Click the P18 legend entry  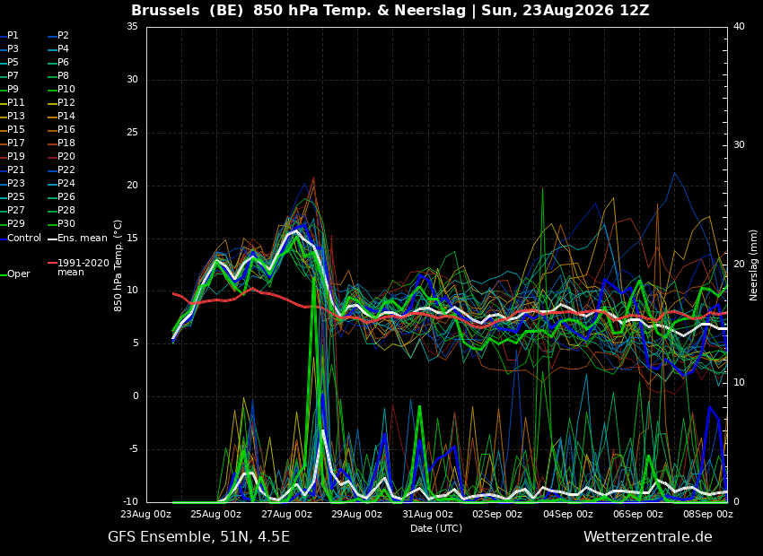(61, 143)
